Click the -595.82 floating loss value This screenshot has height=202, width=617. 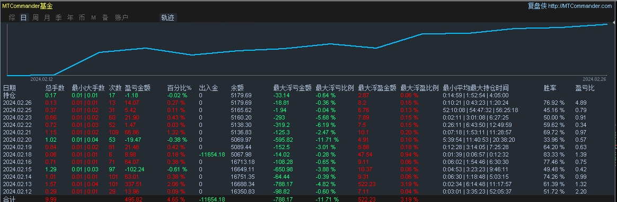[x=283, y=140]
